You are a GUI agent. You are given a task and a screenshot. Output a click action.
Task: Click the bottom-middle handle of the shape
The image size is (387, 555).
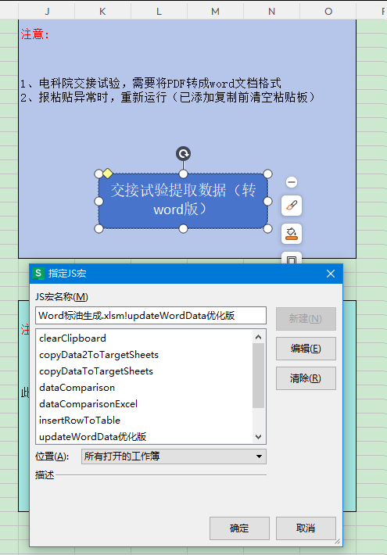pos(183,229)
